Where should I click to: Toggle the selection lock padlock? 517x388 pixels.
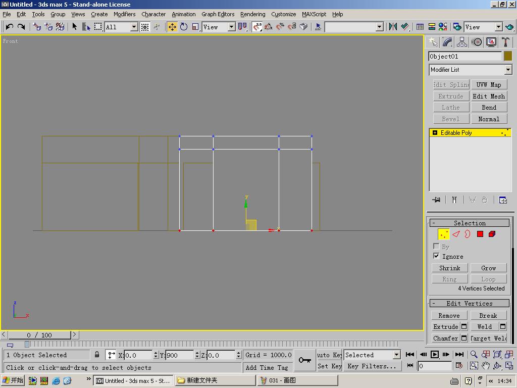coord(97,355)
